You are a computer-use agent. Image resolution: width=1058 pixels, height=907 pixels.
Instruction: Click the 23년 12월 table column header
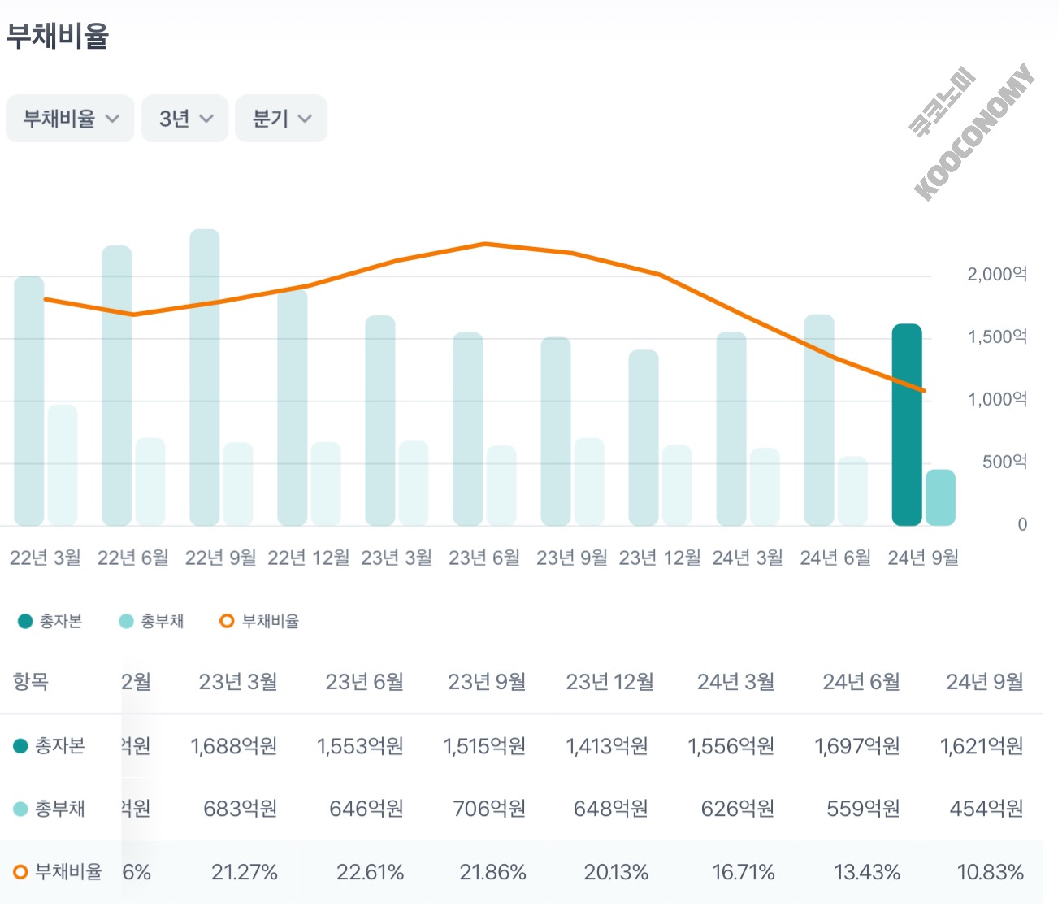(610, 681)
